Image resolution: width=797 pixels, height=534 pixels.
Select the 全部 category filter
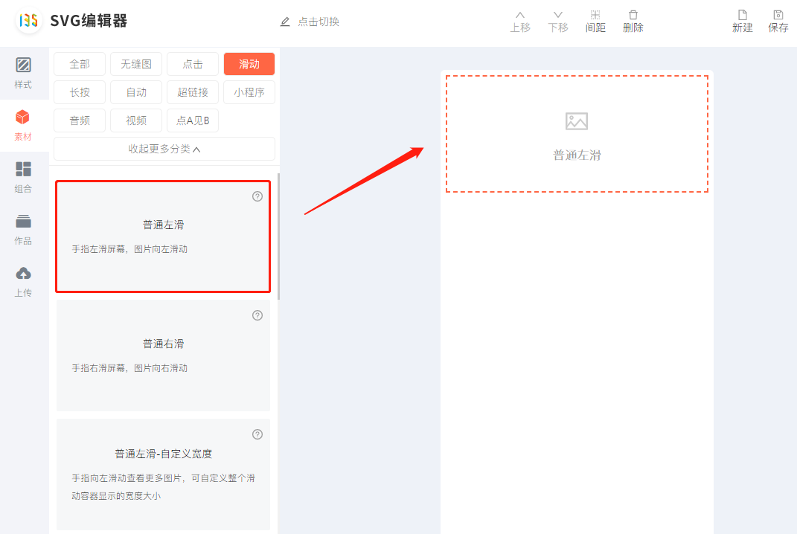pyautogui.click(x=80, y=64)
